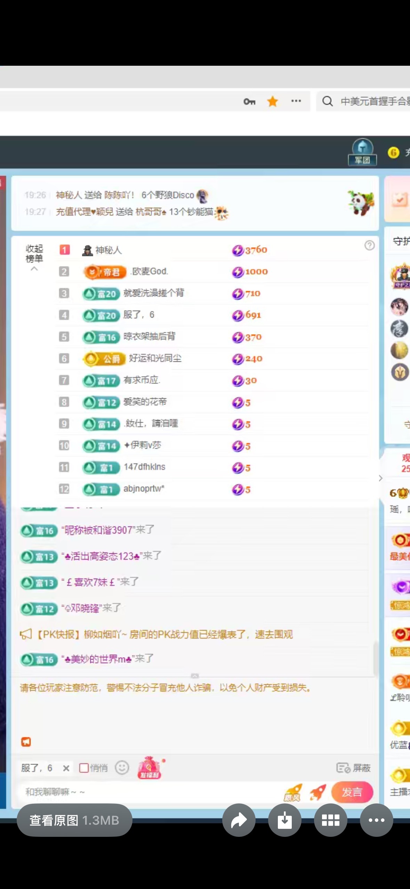
Task: Expand the right side panel arrow
Action: [x=380, y=478]
